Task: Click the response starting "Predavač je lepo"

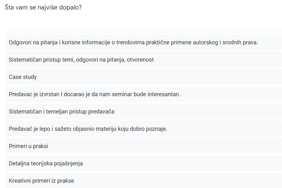Action: point(88,129)
